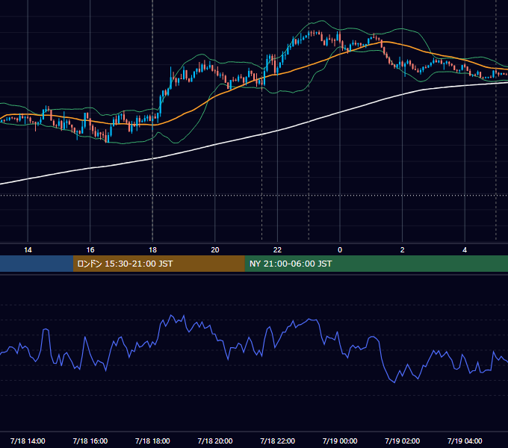Click the 2 hour label on price chart axis
508x448 pixels.
click(x=403, y=250)
